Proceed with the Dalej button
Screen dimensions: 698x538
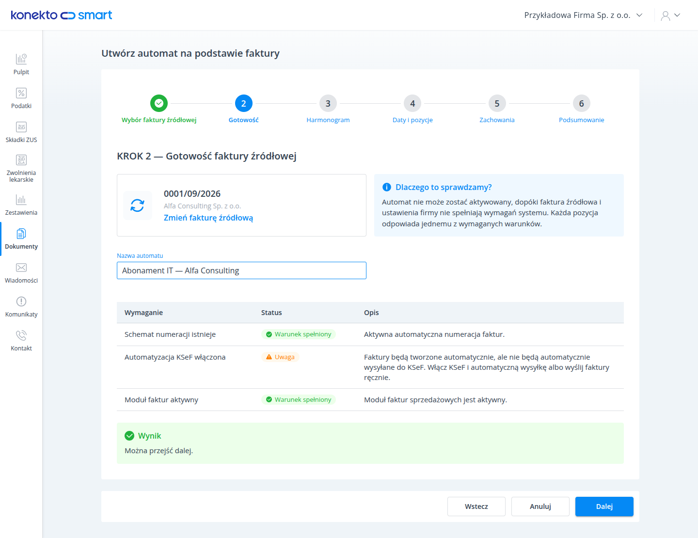[604, 506]
